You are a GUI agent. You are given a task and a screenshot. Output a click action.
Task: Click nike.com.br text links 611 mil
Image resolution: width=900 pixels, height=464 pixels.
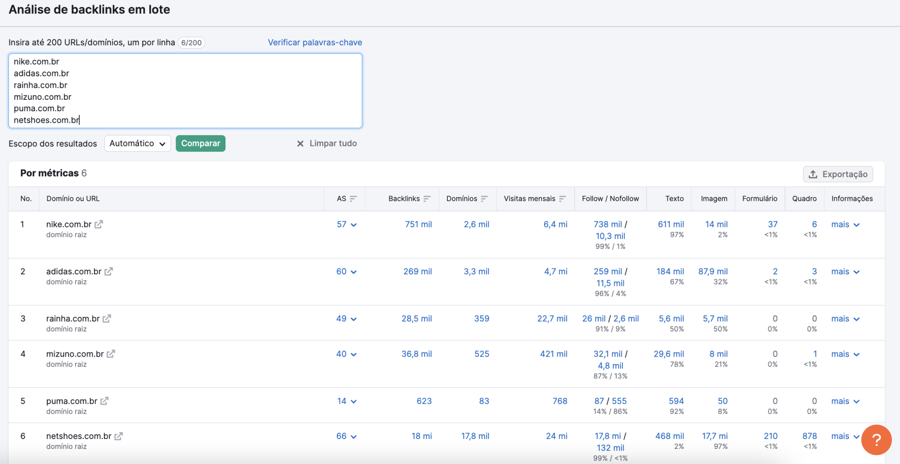[x=671, y=224]
